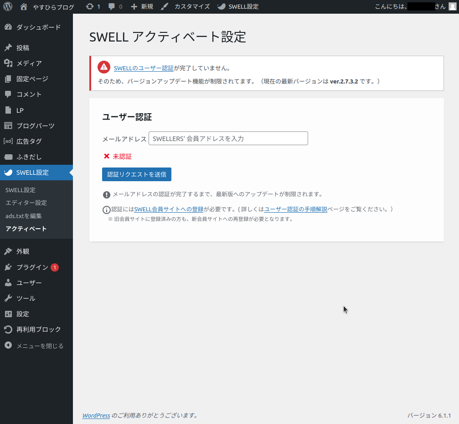Click the ダッシュボード gauge icon
Viewport: 459px width, 424px height.
point(8,27)
